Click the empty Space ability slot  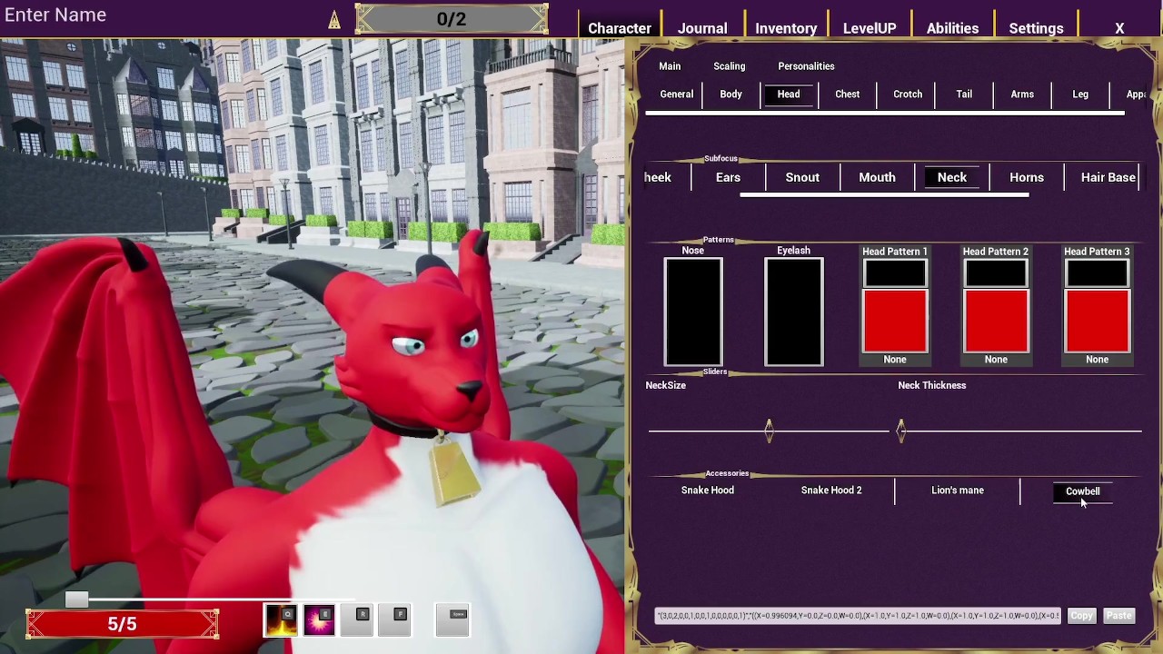pyautogui.click(x=452, y=619)
